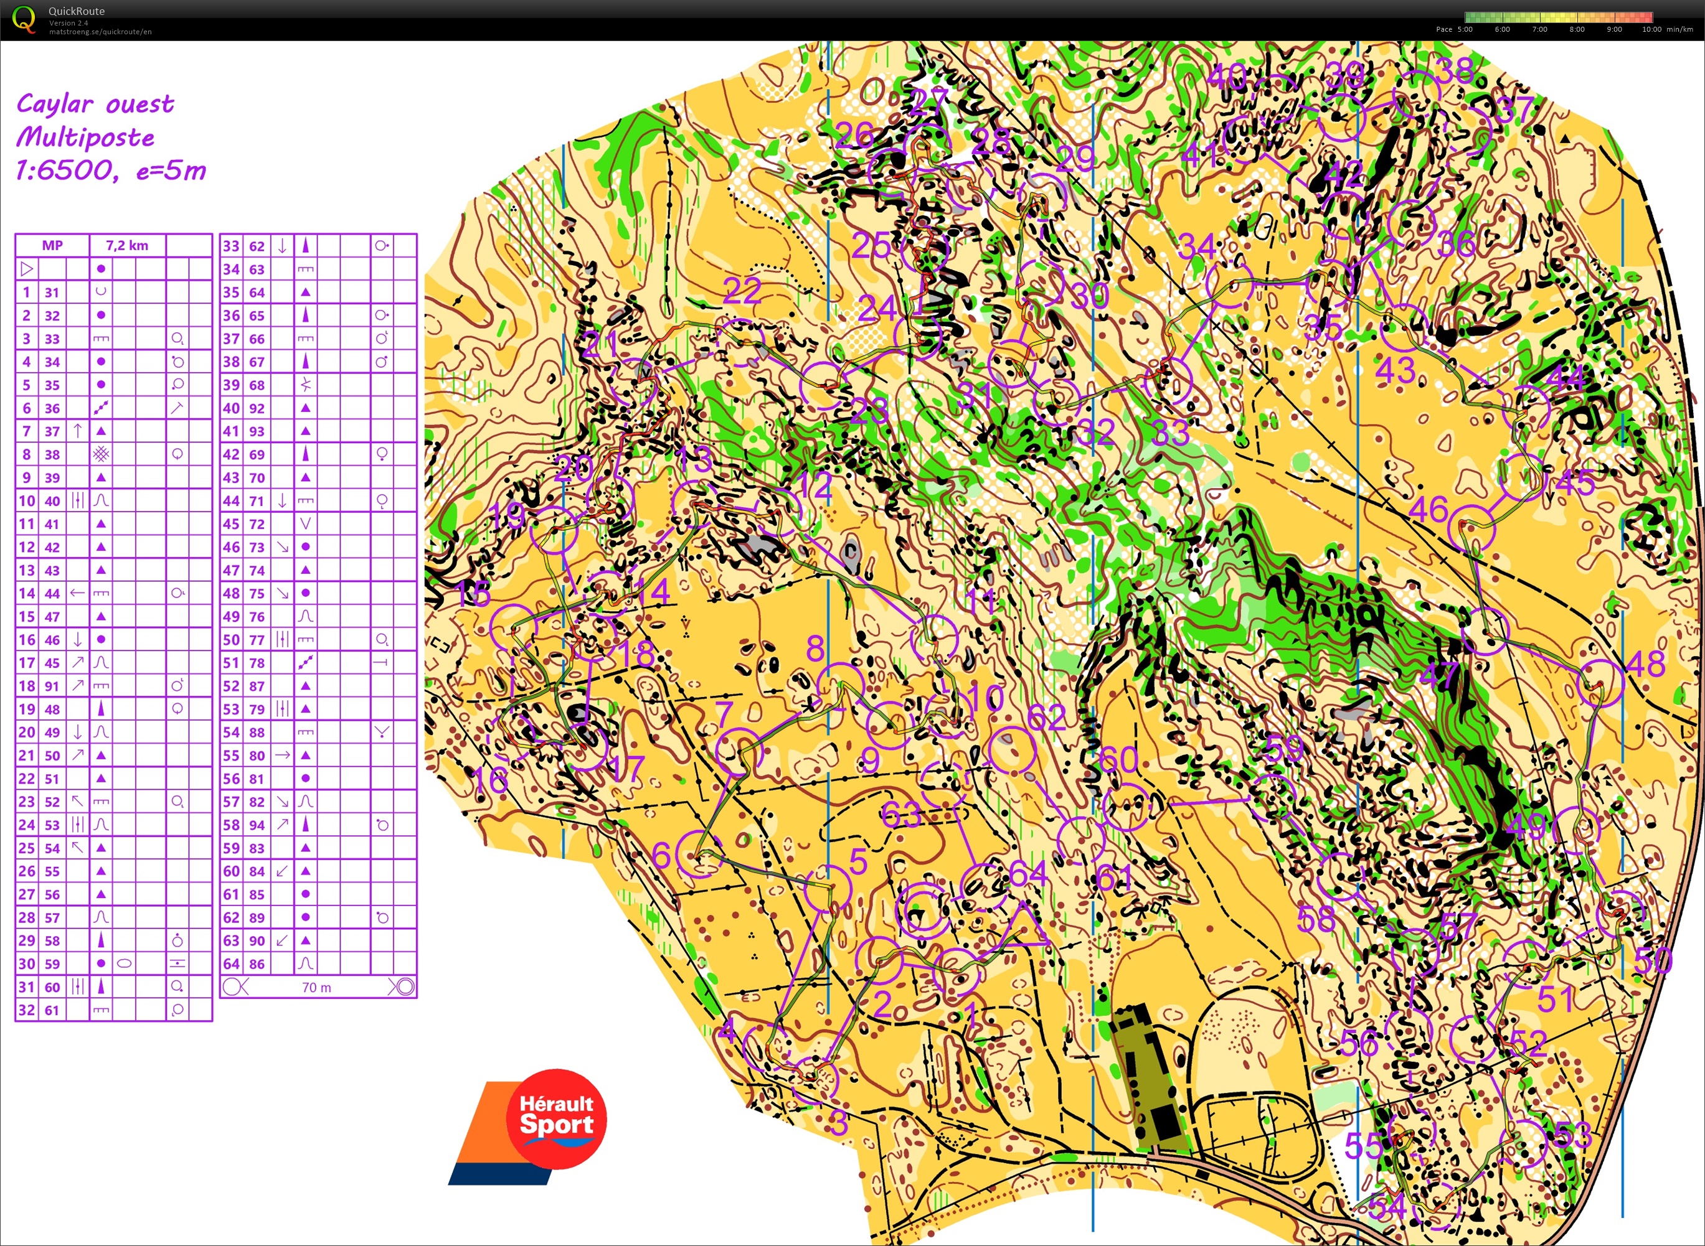1705x1246 pixels.
Task: Click the '70 m' finish distance cell
Action: 316,987
